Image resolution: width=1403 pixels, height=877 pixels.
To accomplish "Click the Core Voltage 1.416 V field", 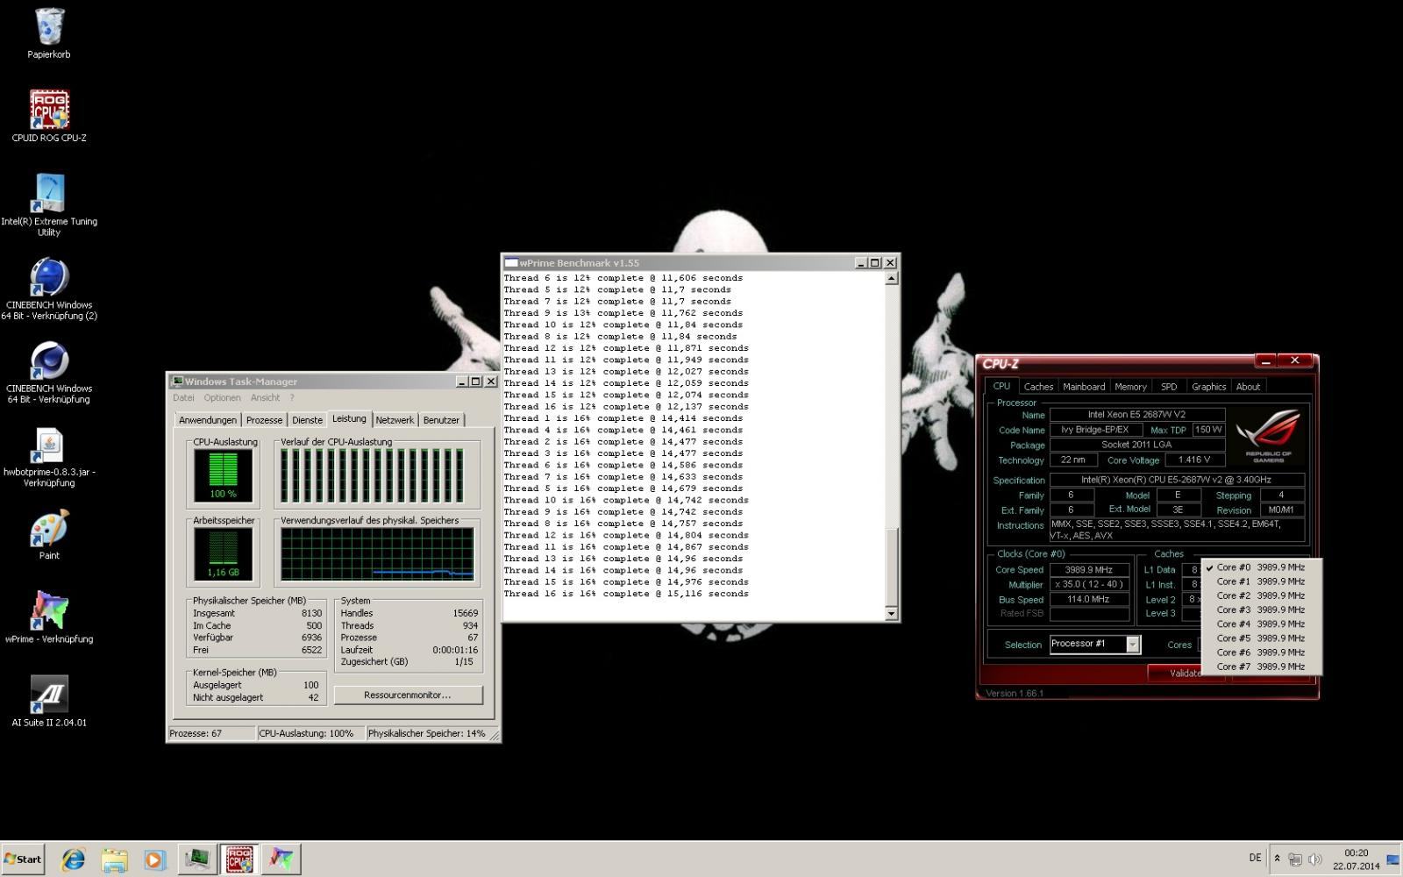I will (1194, 460).
